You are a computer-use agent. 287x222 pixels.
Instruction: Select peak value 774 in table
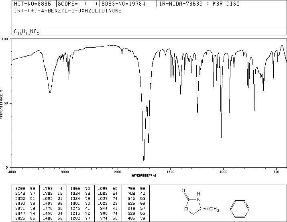tap(104, 218)
